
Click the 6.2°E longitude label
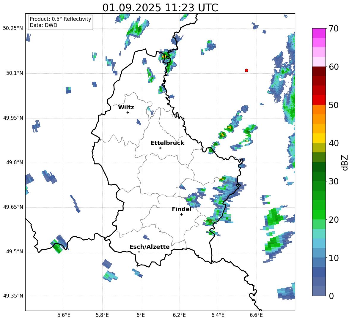tap(179, 315)
